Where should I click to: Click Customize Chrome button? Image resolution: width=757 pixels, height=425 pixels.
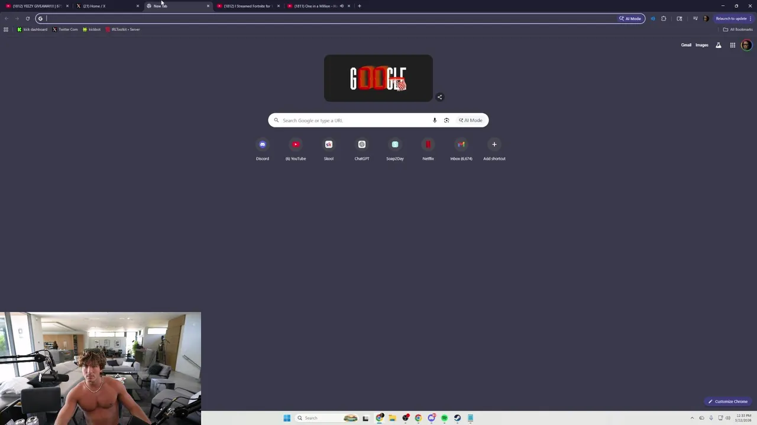point(728,401)
